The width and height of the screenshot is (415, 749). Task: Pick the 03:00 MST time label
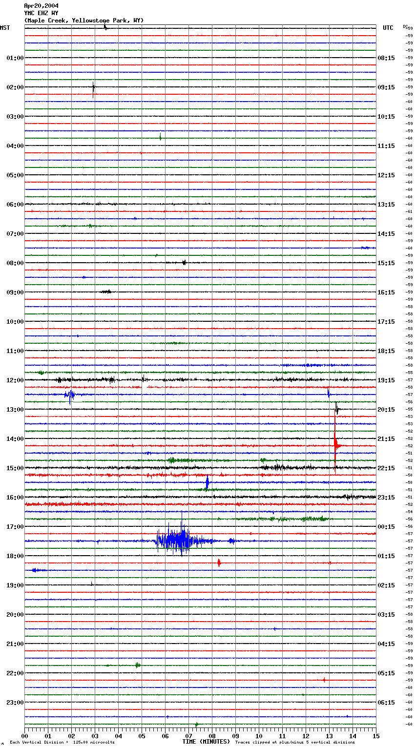pos(15,117)
